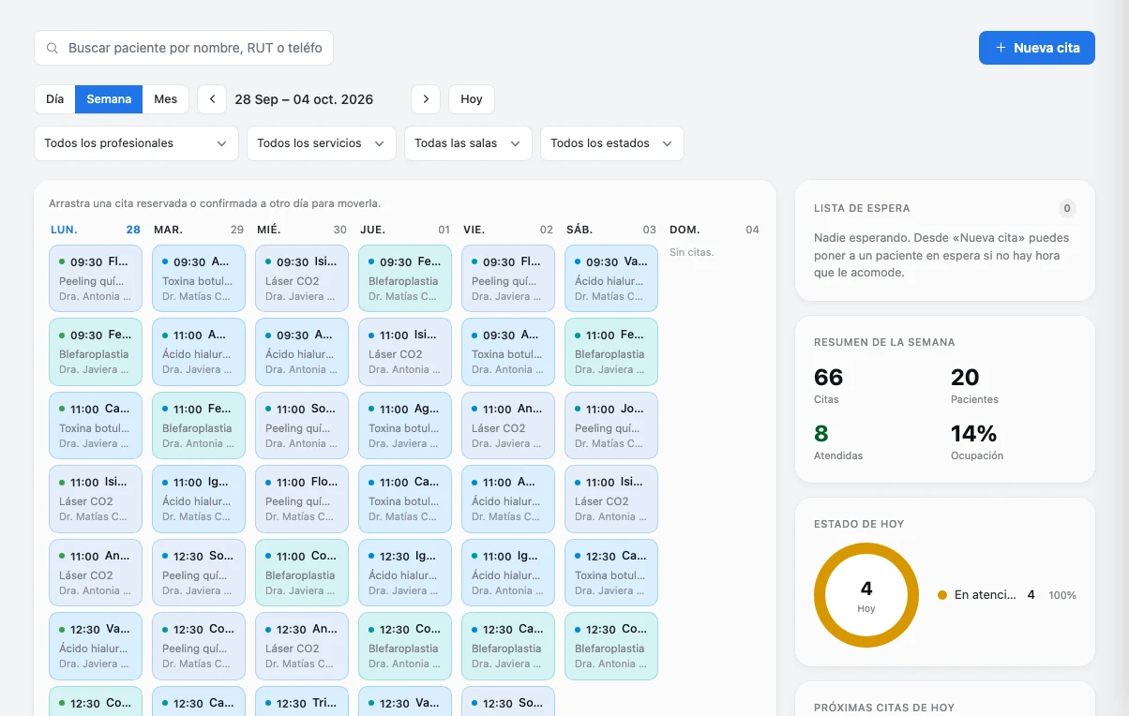Click the 8 Atendidas stat
Image resolution: width=1129 pixels, height=716 pixels.
838,440
